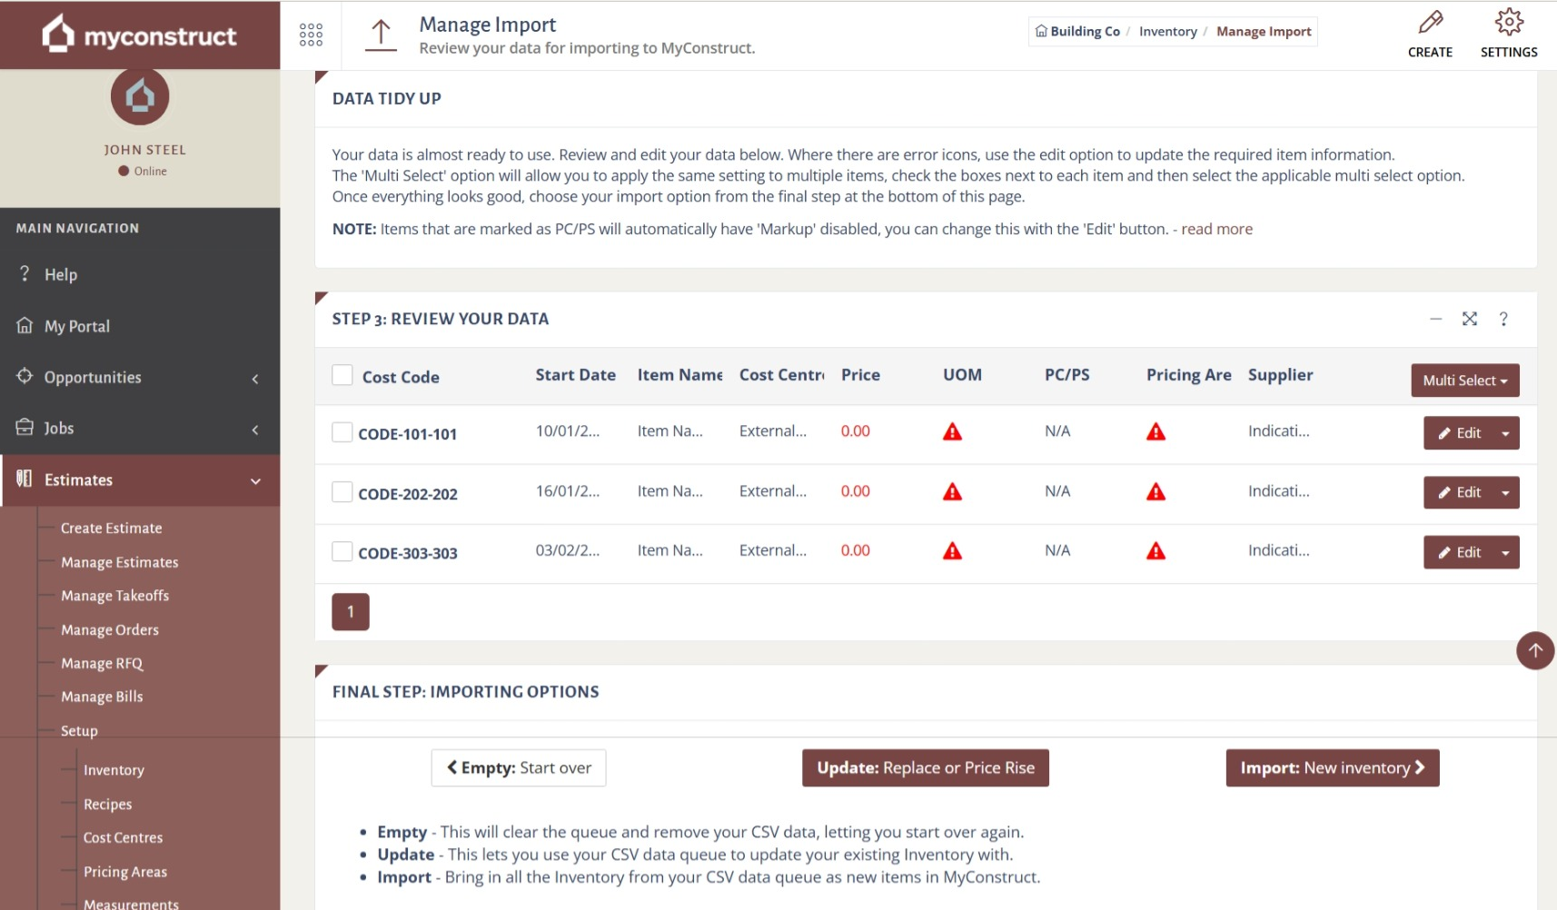Open Manage Estimates in sidebar

pos(120,562)
